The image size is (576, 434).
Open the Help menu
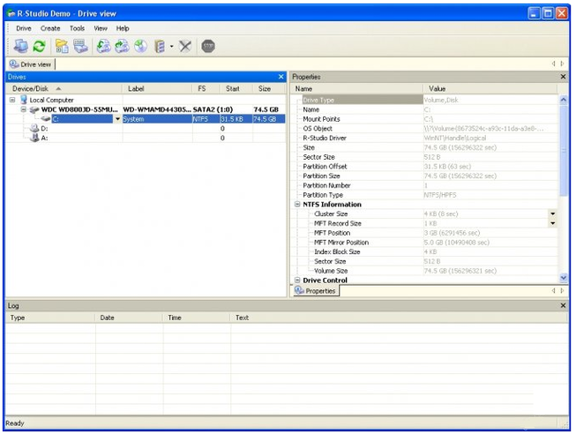[123, 28]
